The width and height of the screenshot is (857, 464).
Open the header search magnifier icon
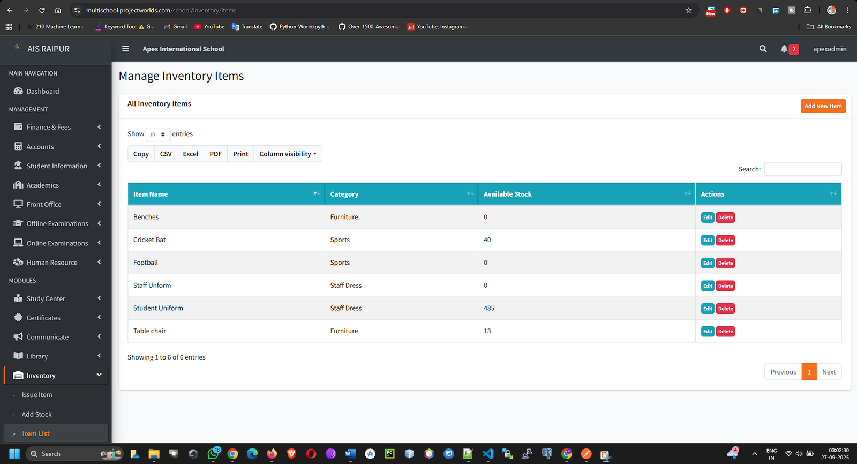tap(763, 49)
